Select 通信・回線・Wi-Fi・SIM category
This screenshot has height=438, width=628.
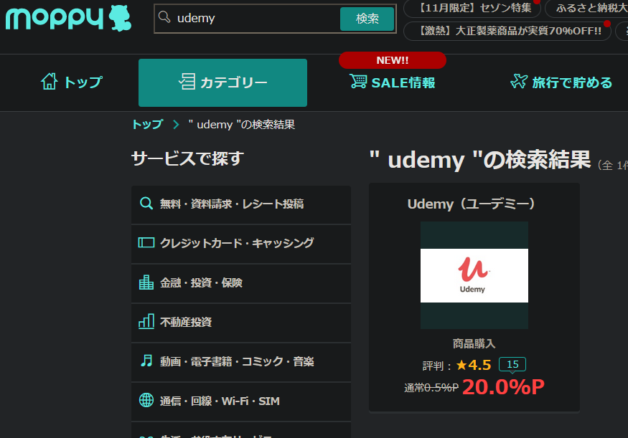(241, 401)
